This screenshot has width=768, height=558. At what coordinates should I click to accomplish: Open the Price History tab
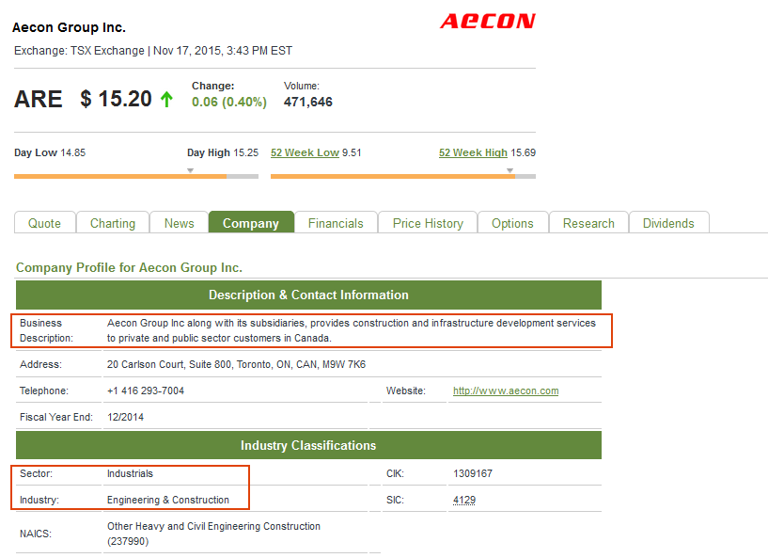coord(428,223)
